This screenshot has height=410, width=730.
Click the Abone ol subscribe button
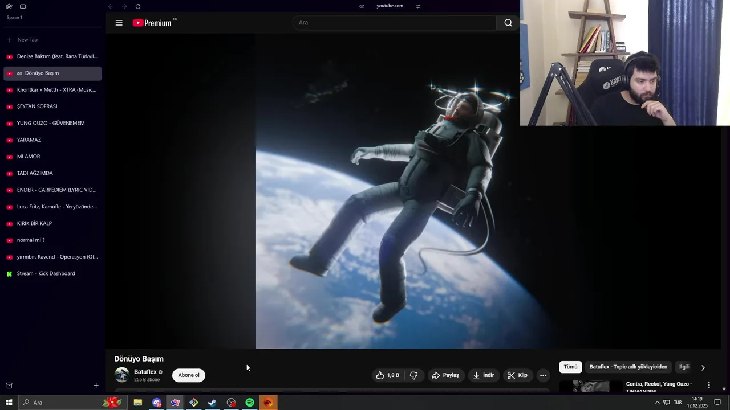(189, 375)
